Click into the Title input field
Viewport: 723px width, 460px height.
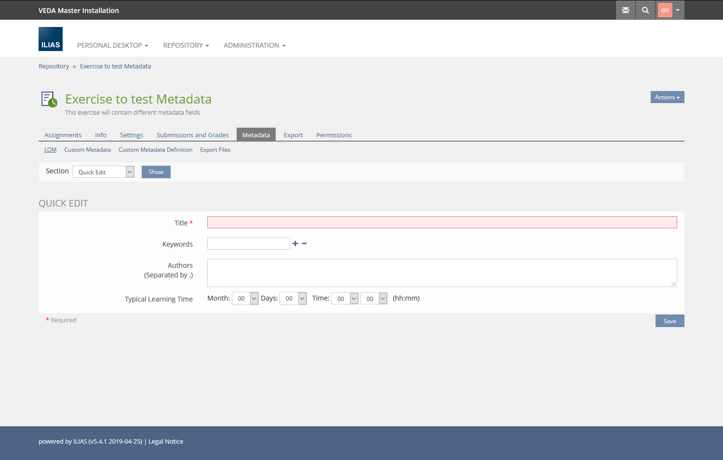442,223
